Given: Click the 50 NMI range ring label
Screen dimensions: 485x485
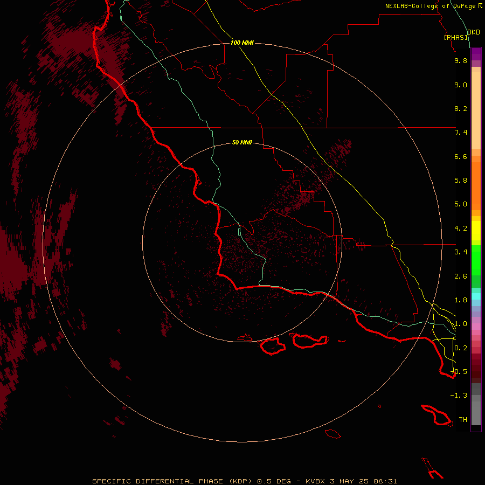Looking at the screenshot, I should [x=242, y=142].
